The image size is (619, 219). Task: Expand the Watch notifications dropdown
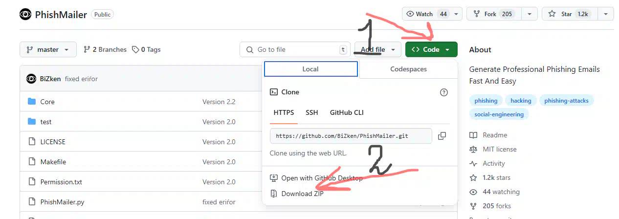[456, 14]
